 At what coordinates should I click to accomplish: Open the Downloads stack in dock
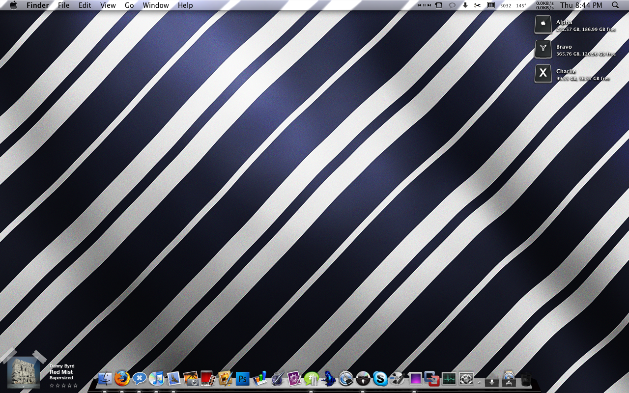tap(492, 381)
